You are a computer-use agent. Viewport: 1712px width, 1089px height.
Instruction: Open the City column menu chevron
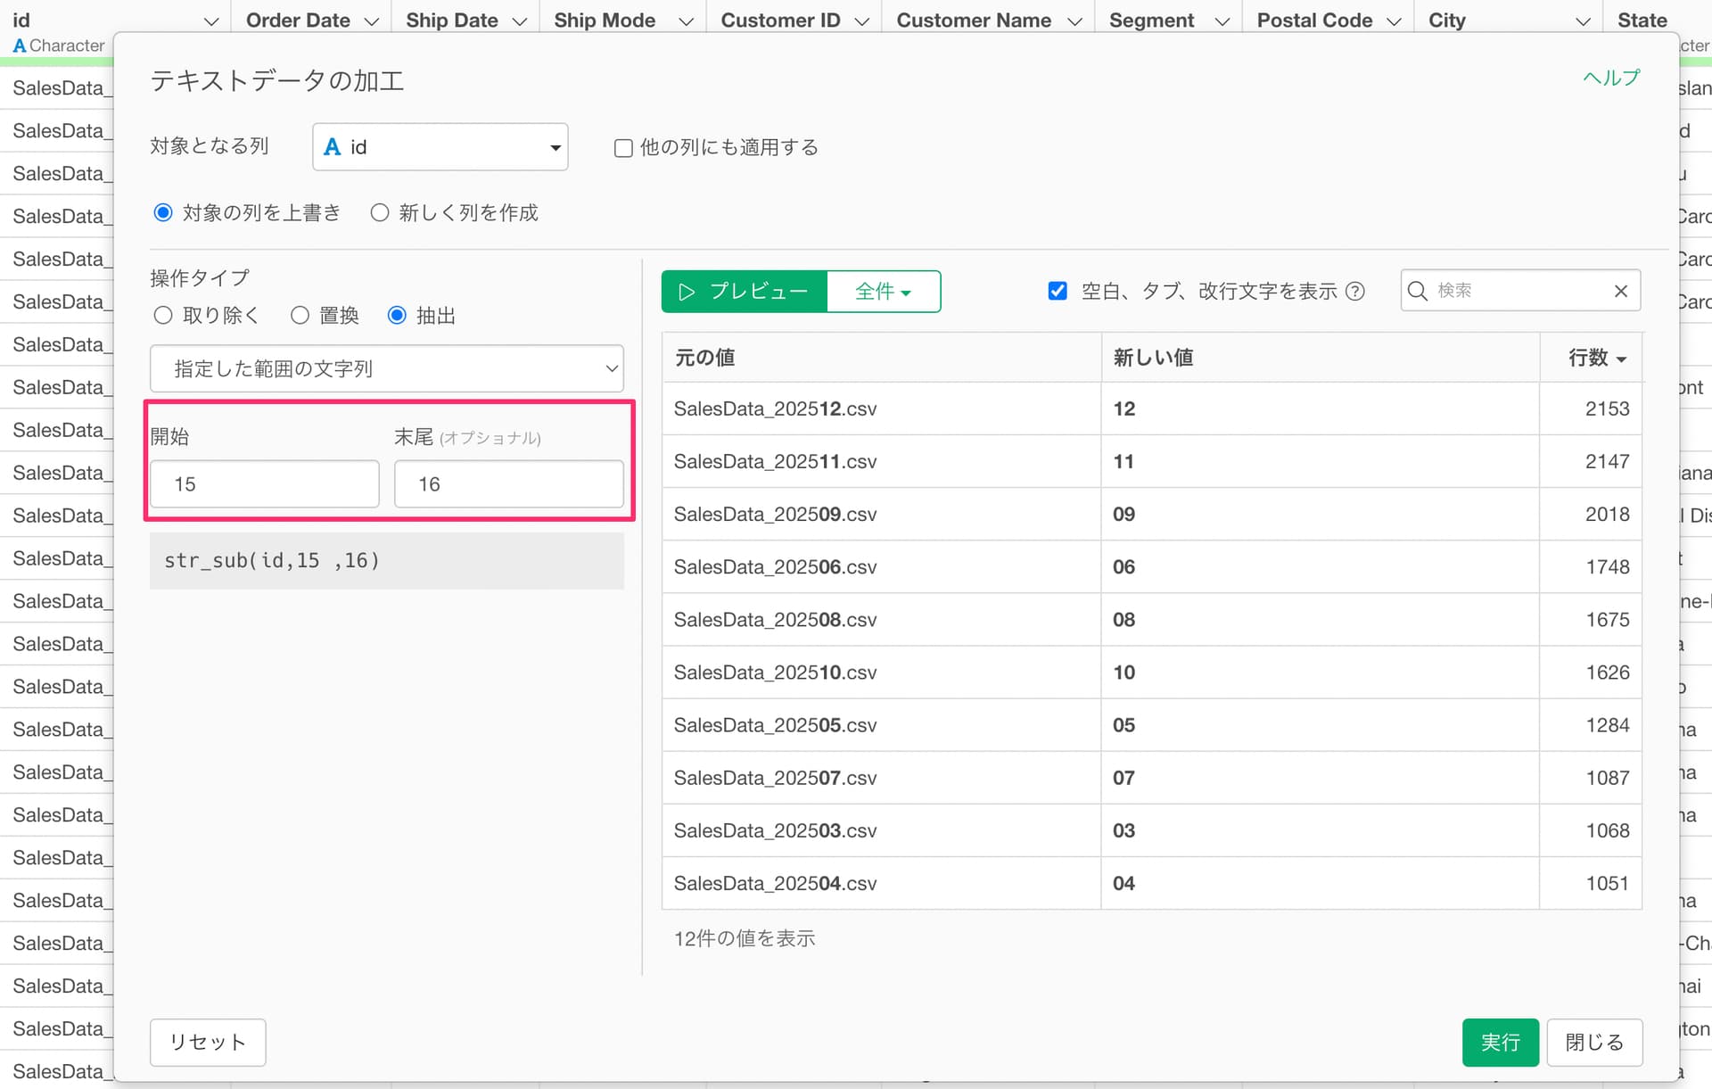point(1583,21)
